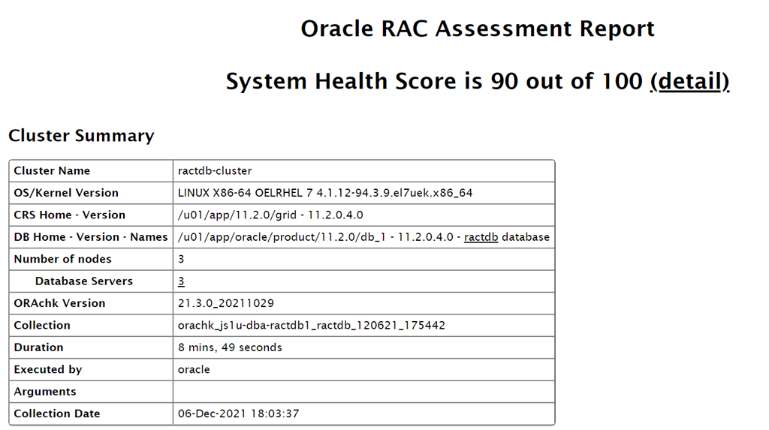Select the oracle user value
Viewport: 769px width, 430px height.
click(x=194, y=370)
